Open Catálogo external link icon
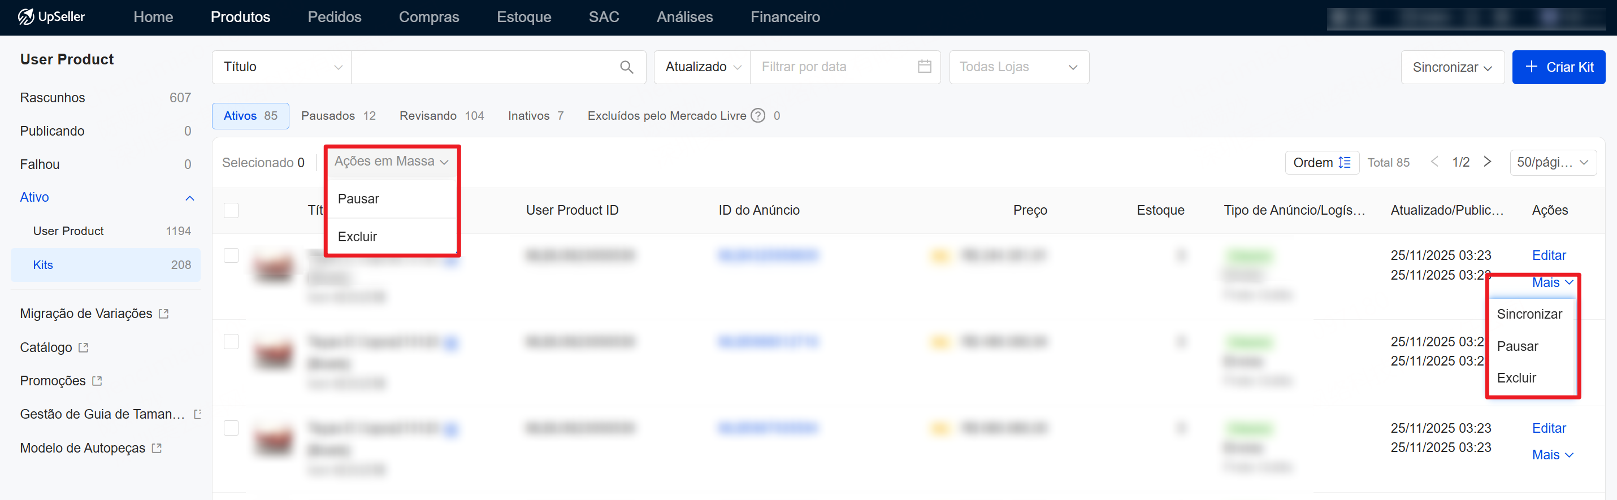1617x500 pixels. click(84, 347)
